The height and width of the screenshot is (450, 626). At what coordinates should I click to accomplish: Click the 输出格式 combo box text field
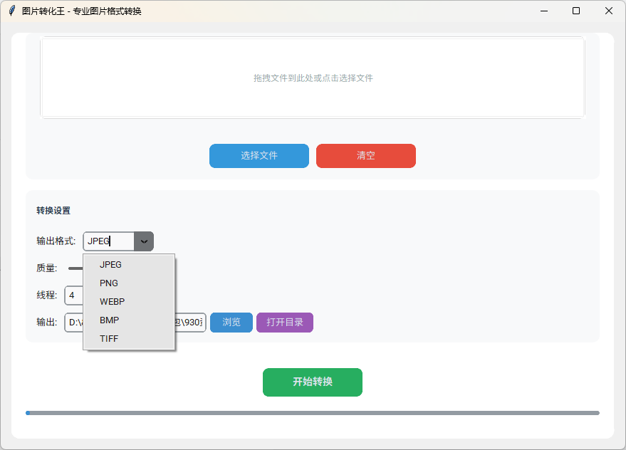click(108, 241)
